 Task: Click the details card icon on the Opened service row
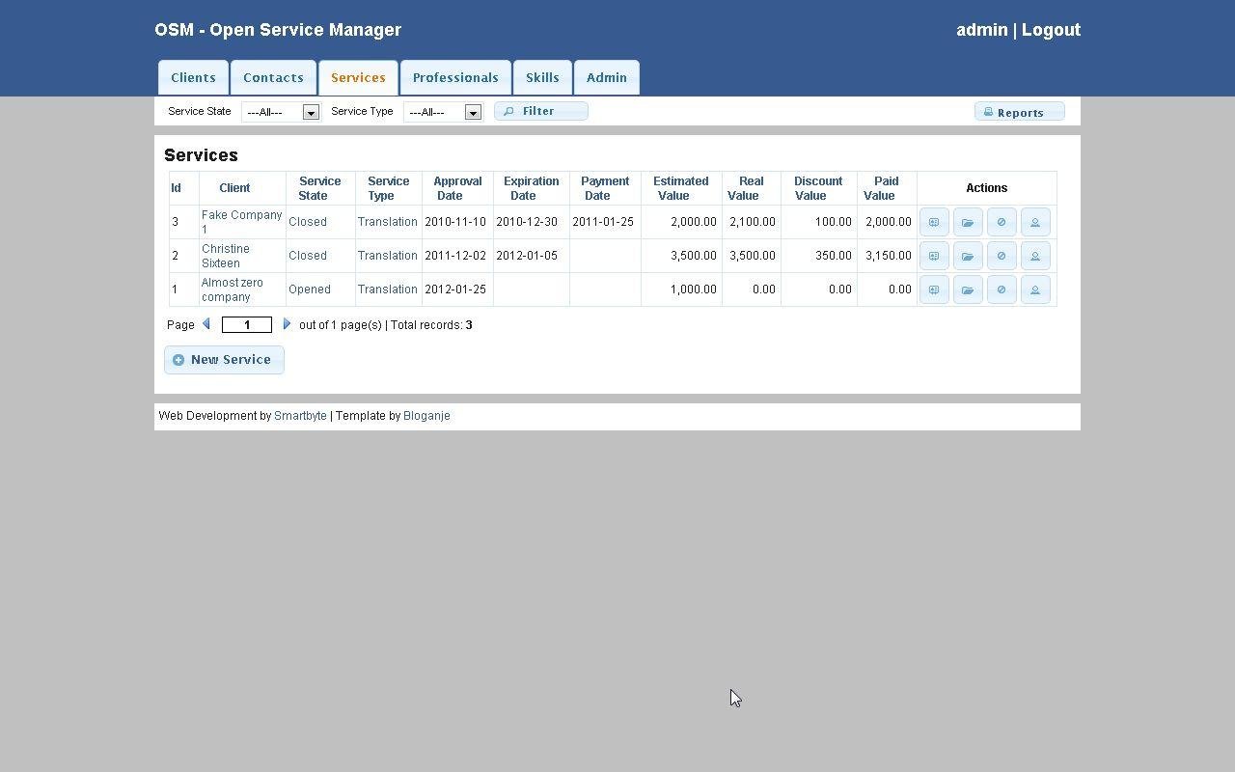click(x=933, y=289)
